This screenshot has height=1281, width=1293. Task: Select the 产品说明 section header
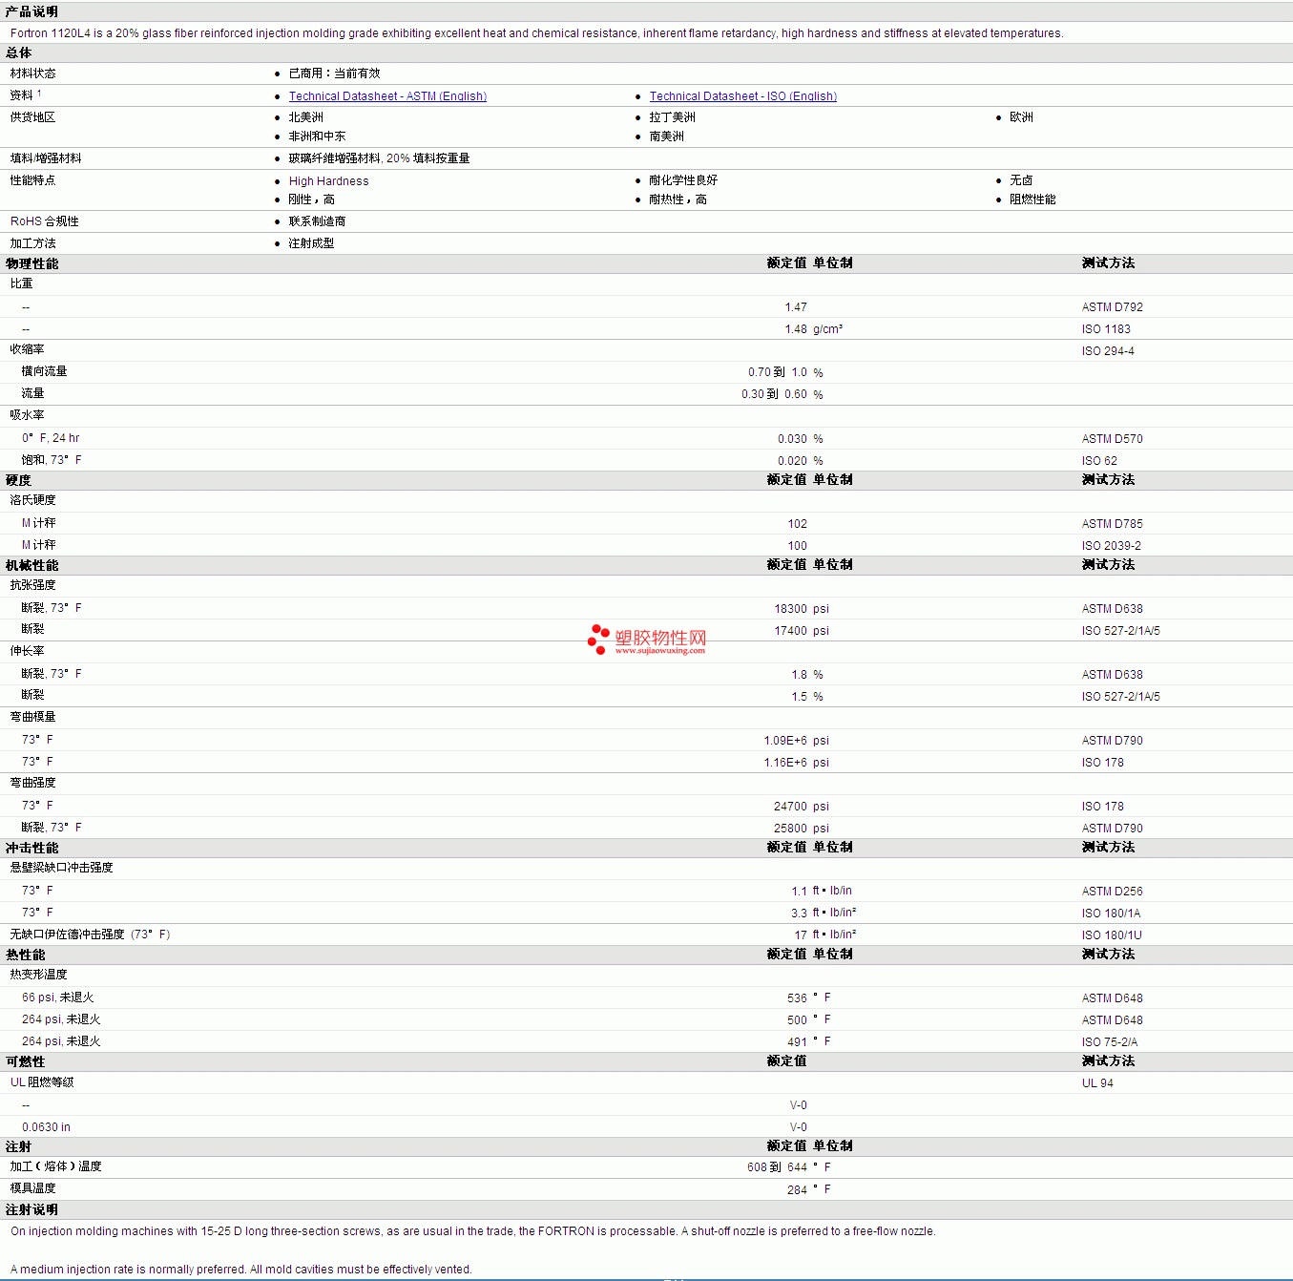pyautogui.click(x=31, y=11)
